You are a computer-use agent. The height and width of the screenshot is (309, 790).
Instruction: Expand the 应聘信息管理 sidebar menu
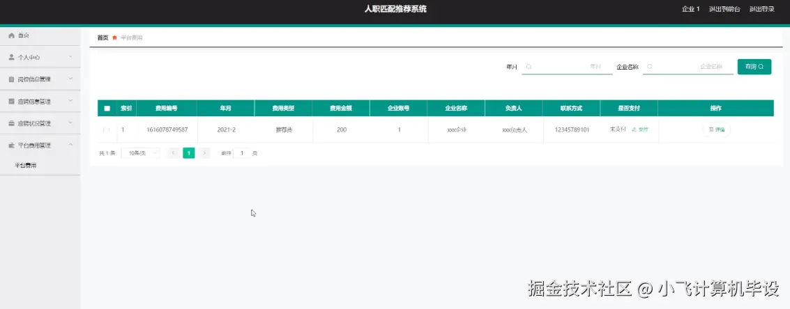[40, 101]
